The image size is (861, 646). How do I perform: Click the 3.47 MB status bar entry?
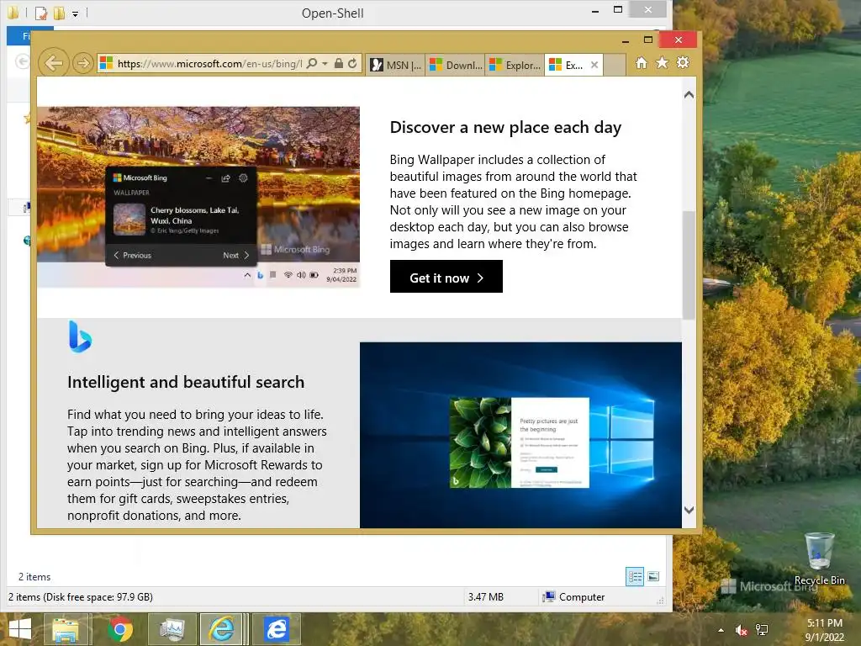tap(485, 596)
